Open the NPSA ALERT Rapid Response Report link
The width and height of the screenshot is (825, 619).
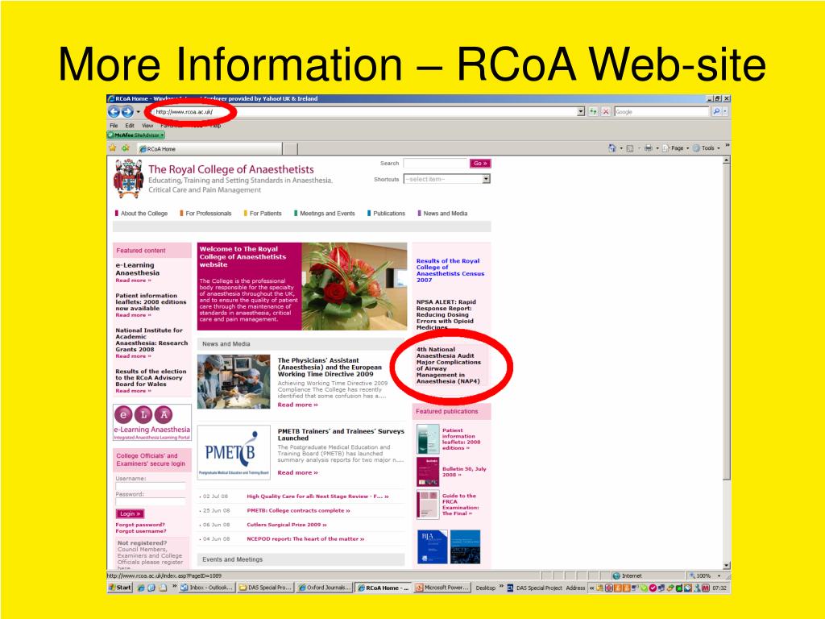point(446,315)
